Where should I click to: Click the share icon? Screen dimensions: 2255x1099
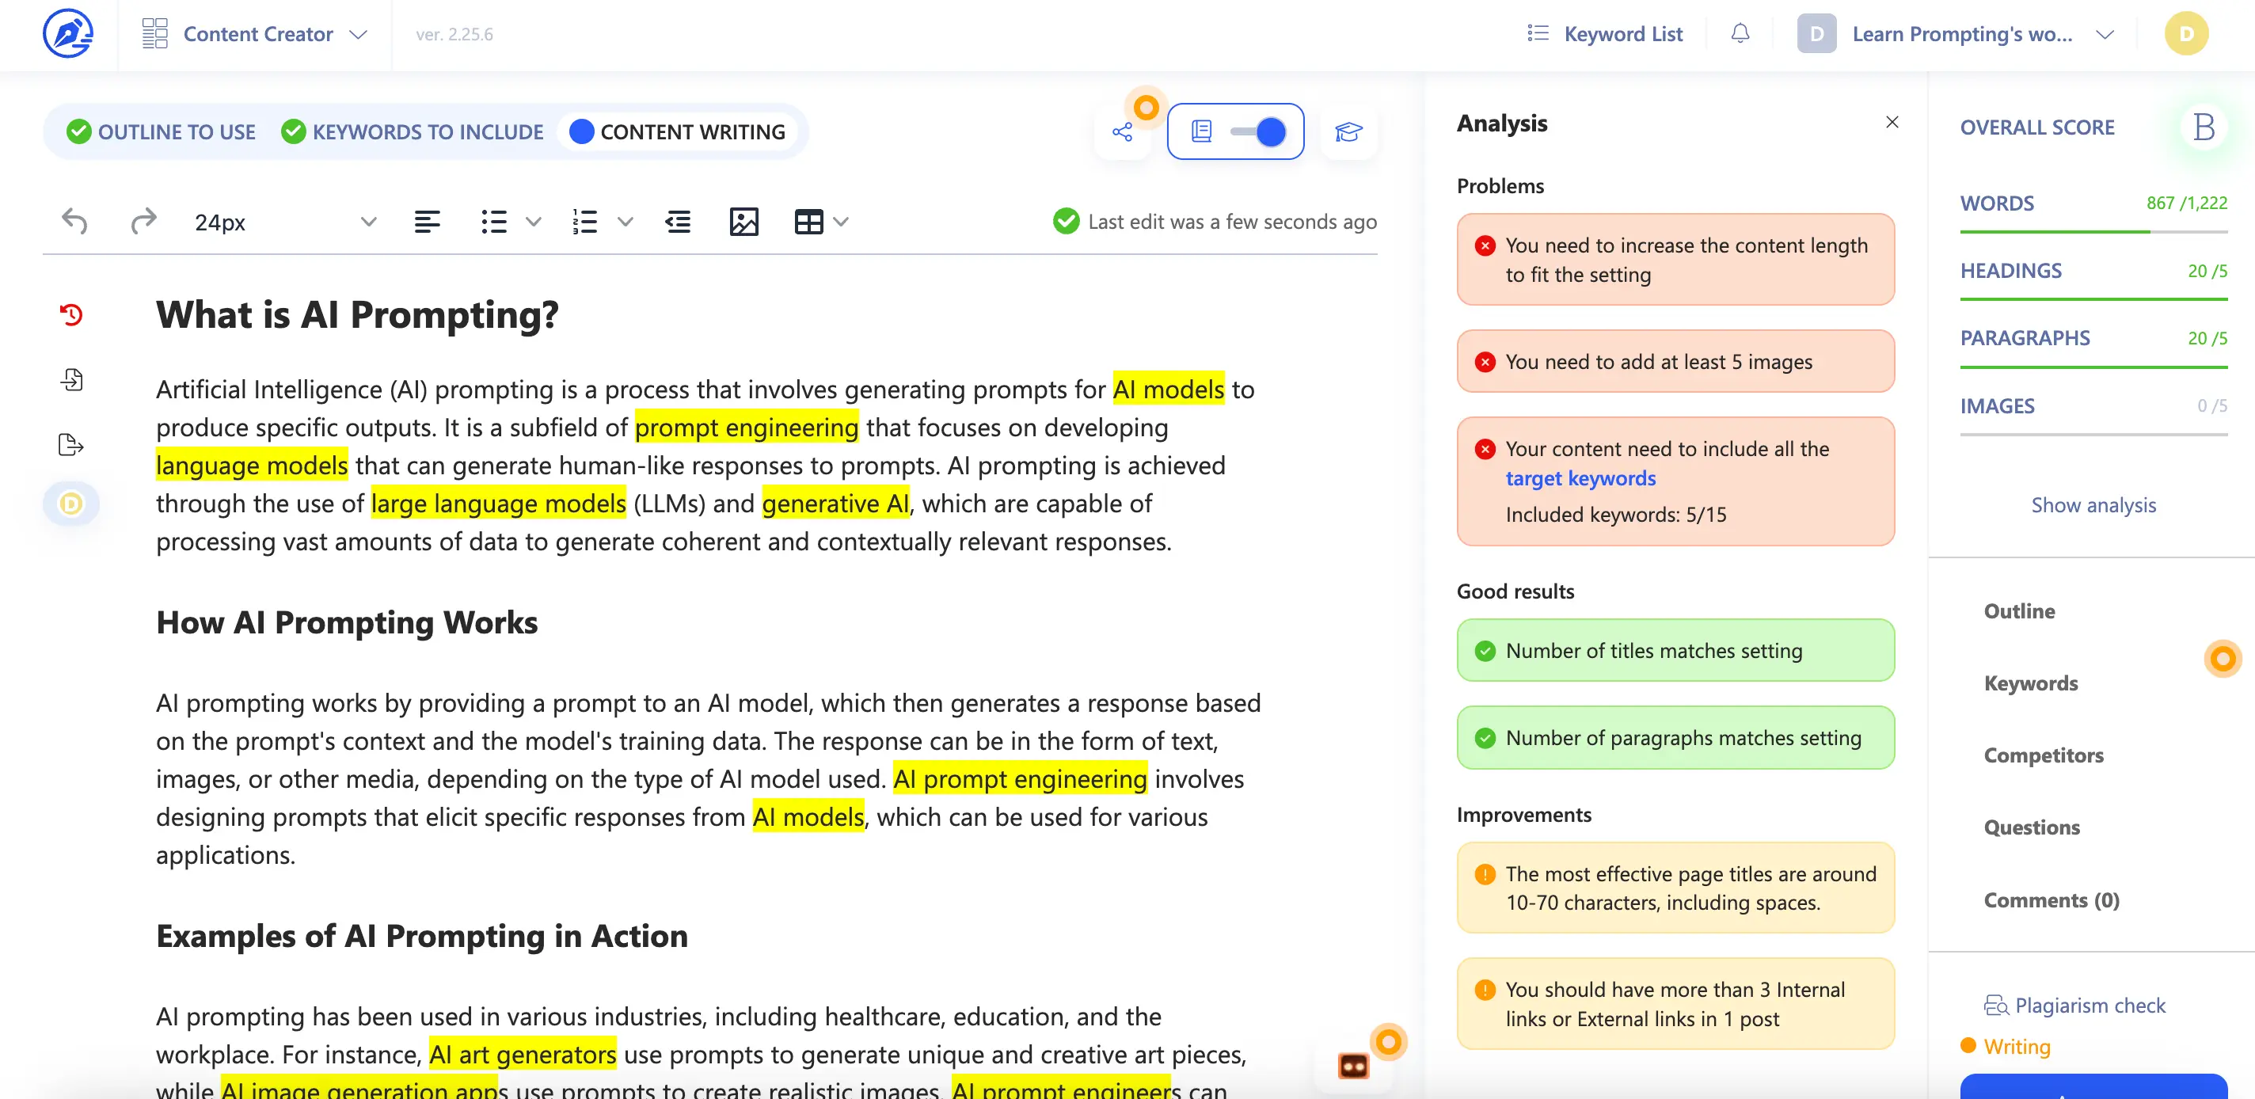coord(1121,132)
